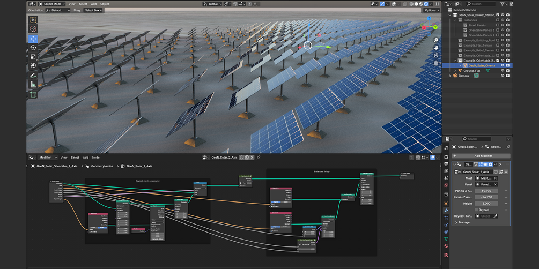Image resolution: width=539 pixels, height=269 pixels.
Task: Choose the Rotate tool
Action: [33, 48]
